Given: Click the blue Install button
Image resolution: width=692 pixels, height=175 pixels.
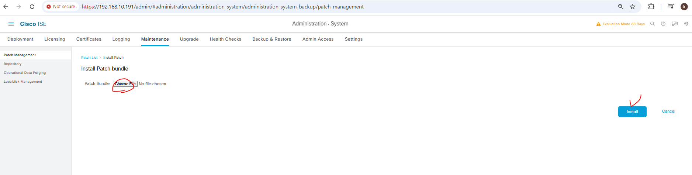Looking at the screenshot, I should tap(632, 111).
